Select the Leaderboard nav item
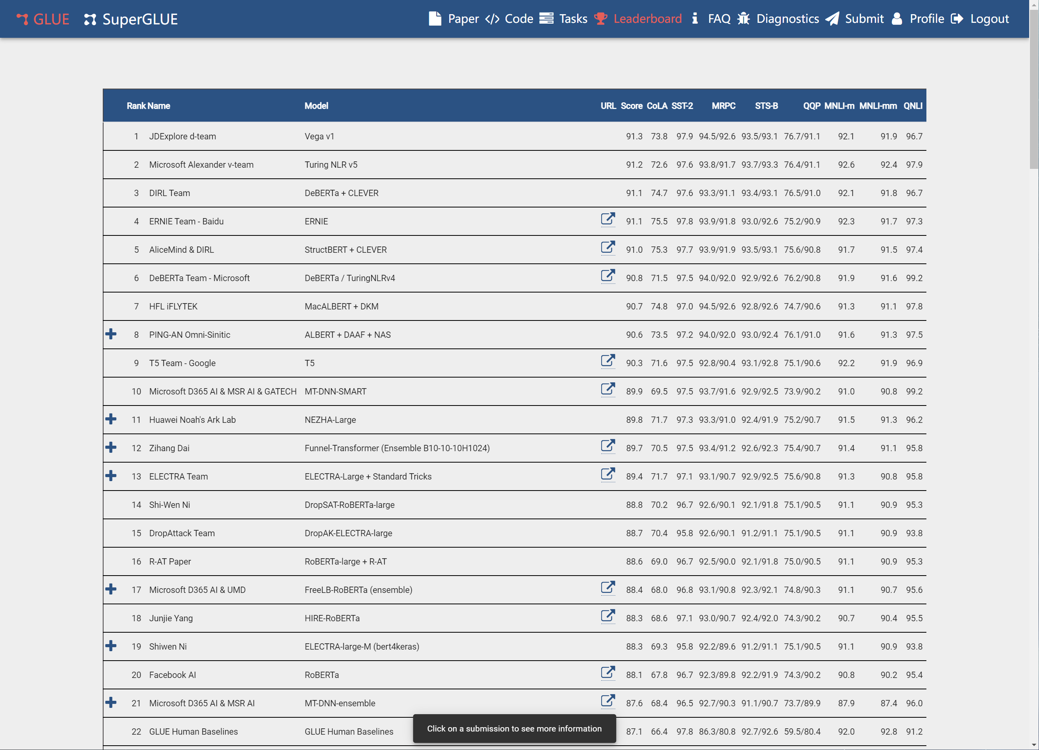This screenshot has width=1039, height=750. pyautogui.click(x=638, y=19)
